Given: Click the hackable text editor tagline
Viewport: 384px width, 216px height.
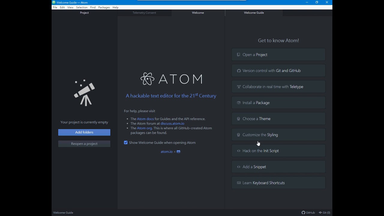Looking at the screenshot, I should 171,96.
